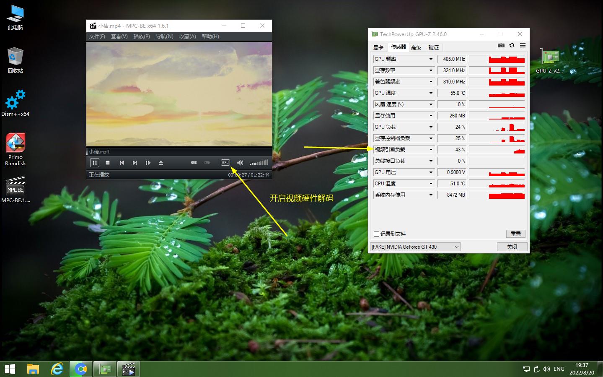This screenshot has height=377, width=603.
Task: Open the 帮助(H) menu
Action: click(210, 36)
